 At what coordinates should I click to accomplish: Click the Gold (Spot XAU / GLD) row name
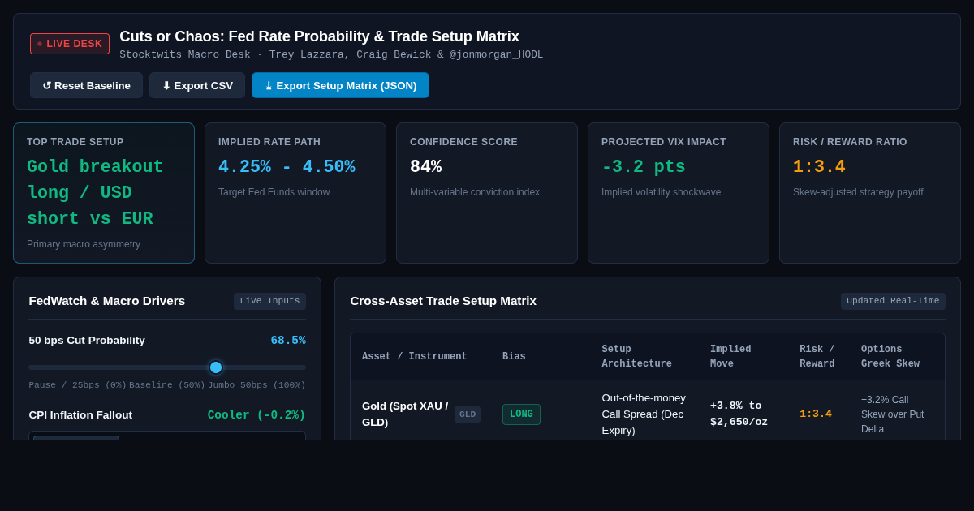tap(405, 414)
